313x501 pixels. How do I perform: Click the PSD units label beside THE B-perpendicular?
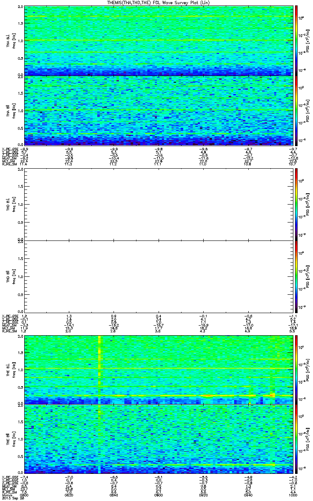(308, 369)
